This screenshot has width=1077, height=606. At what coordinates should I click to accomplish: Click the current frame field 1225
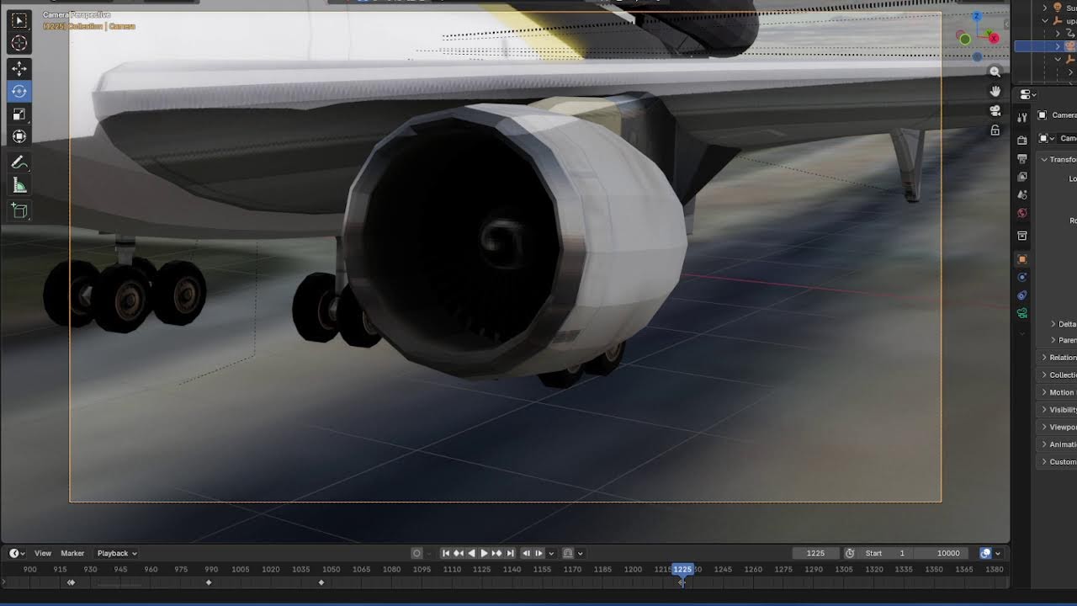[x=815, y=553]
